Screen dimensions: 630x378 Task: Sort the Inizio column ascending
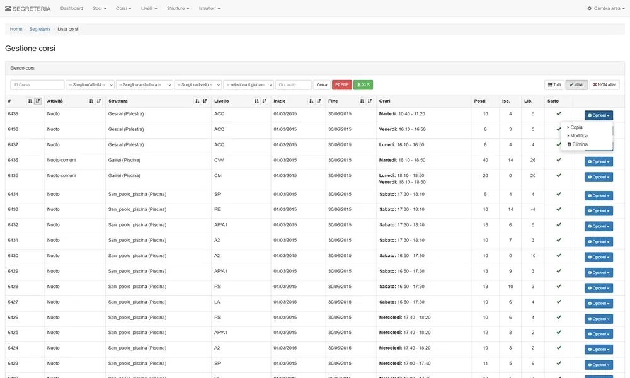[x=311, y=101]
